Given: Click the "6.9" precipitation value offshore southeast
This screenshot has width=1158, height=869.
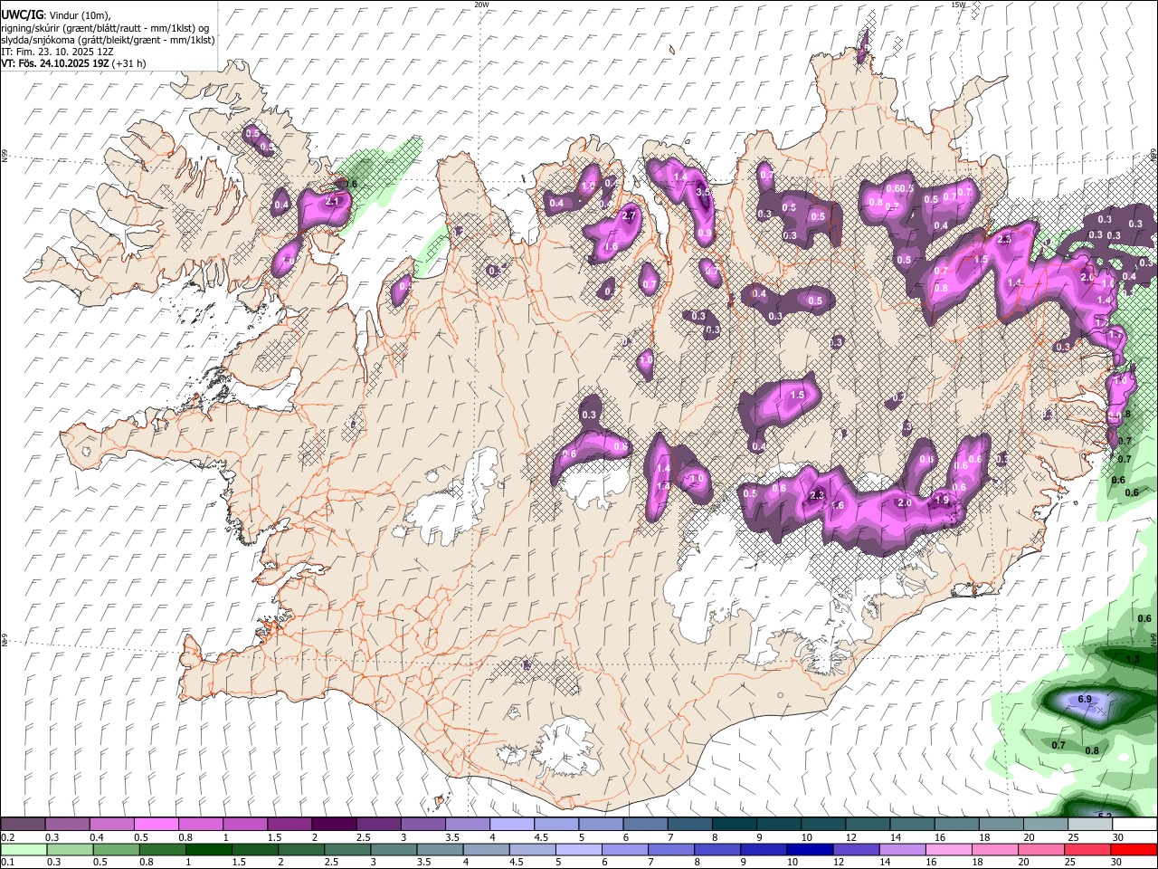Looking at the screenshot, I should (1086, 700).
